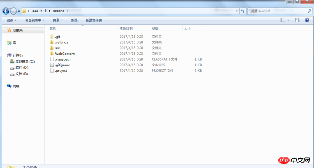
Task: Click the search magnifier icon
Action: (309, 11)
